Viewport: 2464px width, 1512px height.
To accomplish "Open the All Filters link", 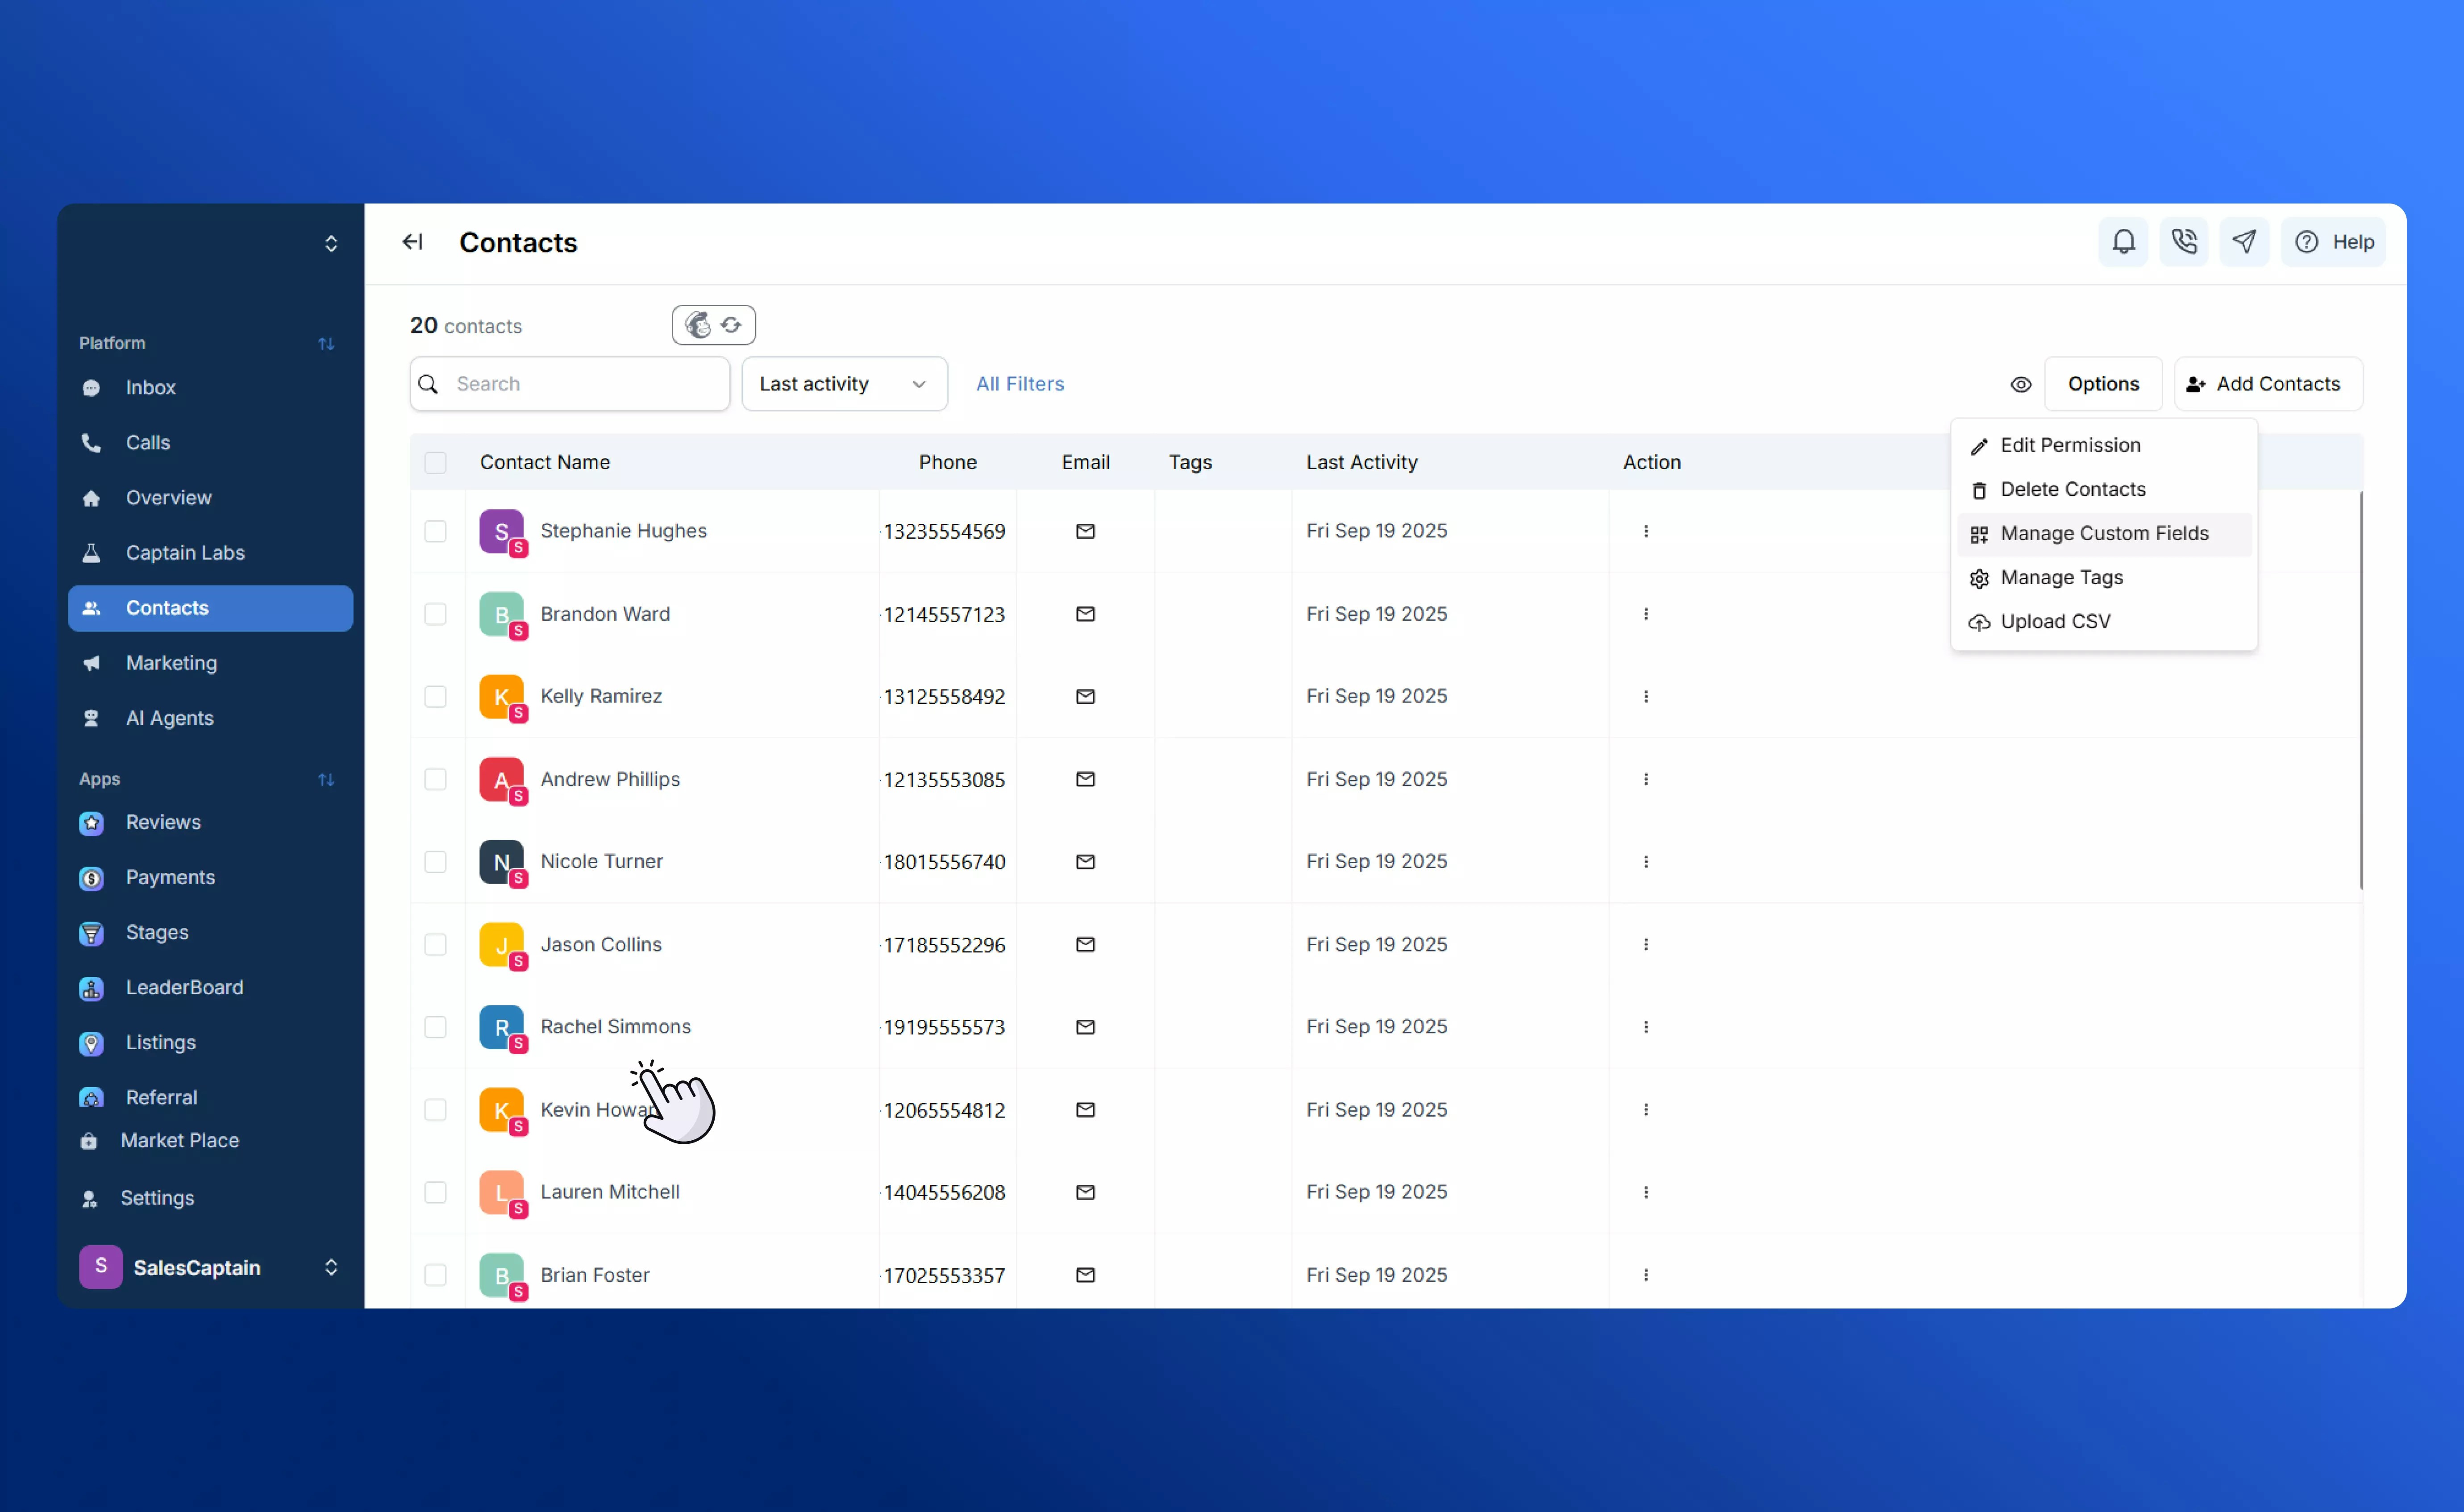I will coord(1019,384).
